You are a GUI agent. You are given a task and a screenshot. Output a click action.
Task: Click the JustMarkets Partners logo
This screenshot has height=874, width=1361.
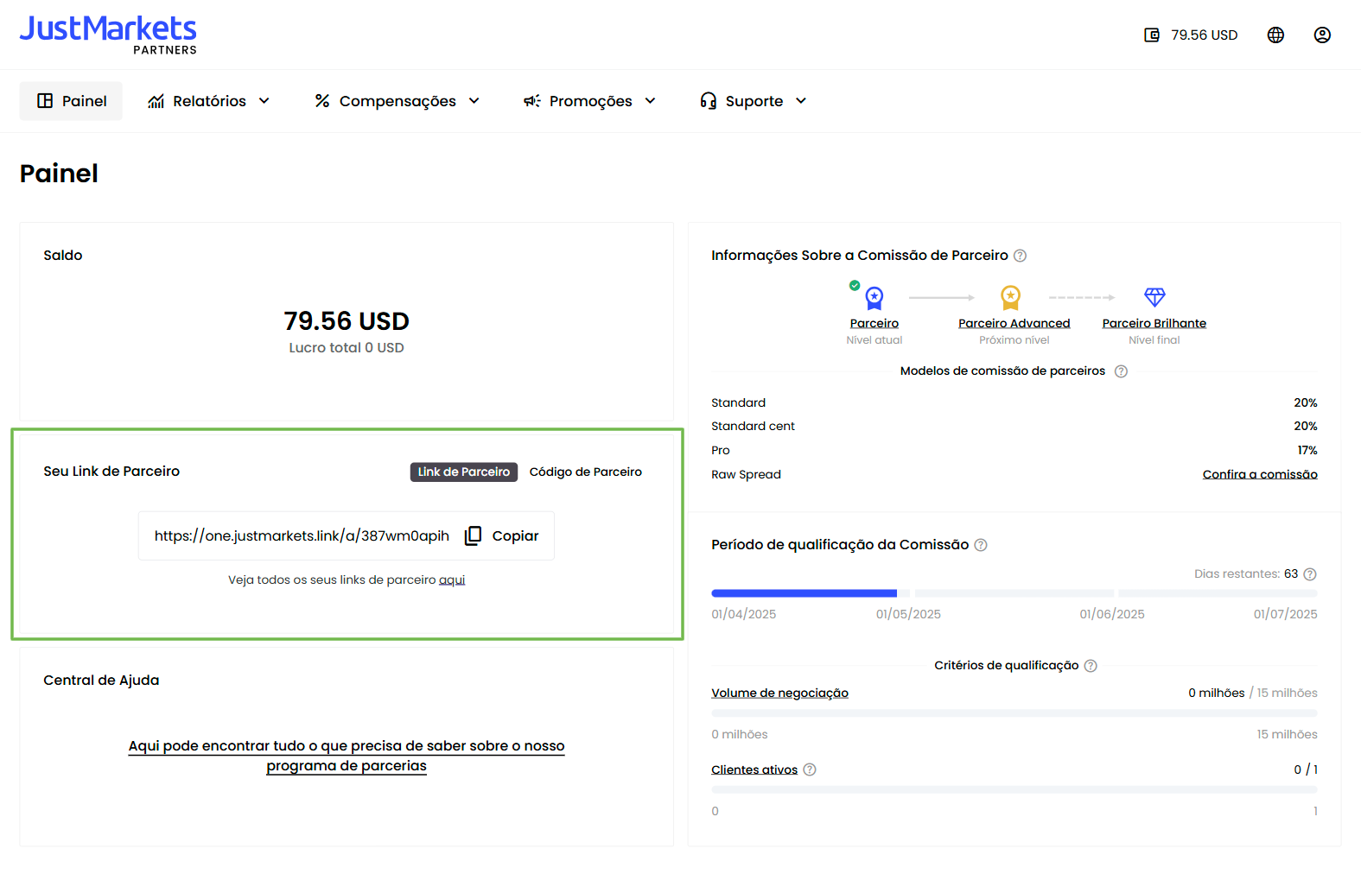pos(108,35)
